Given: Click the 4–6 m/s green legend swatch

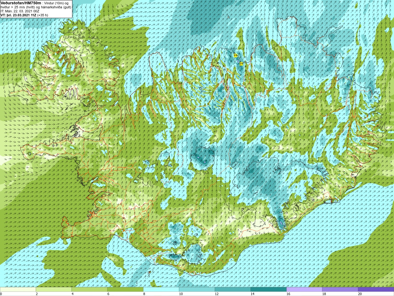Looking at the screenshot, I should [89, 290].
